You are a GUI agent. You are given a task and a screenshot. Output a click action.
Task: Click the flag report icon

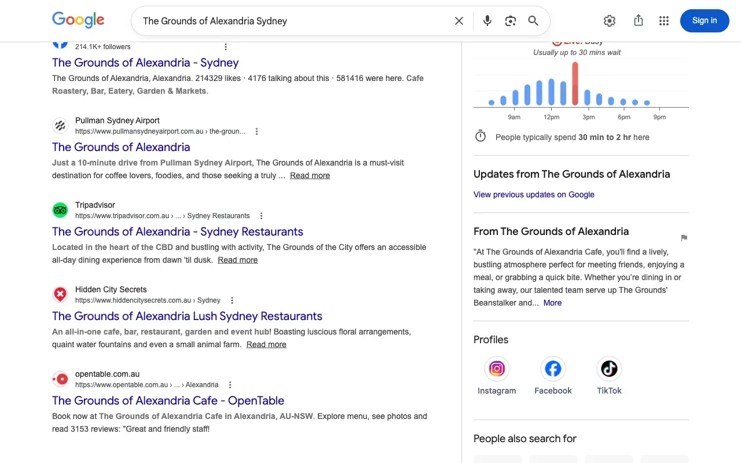pos(684,238)
